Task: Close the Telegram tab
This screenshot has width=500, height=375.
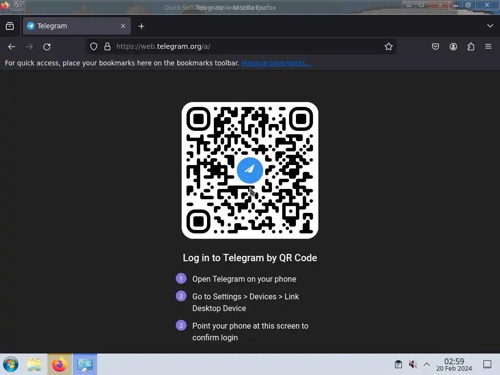Action: pyautogui.click(x=123, y=26)
